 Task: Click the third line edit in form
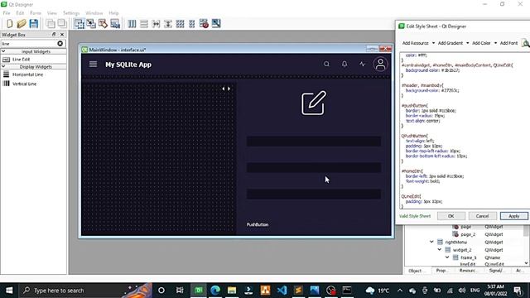314,194
